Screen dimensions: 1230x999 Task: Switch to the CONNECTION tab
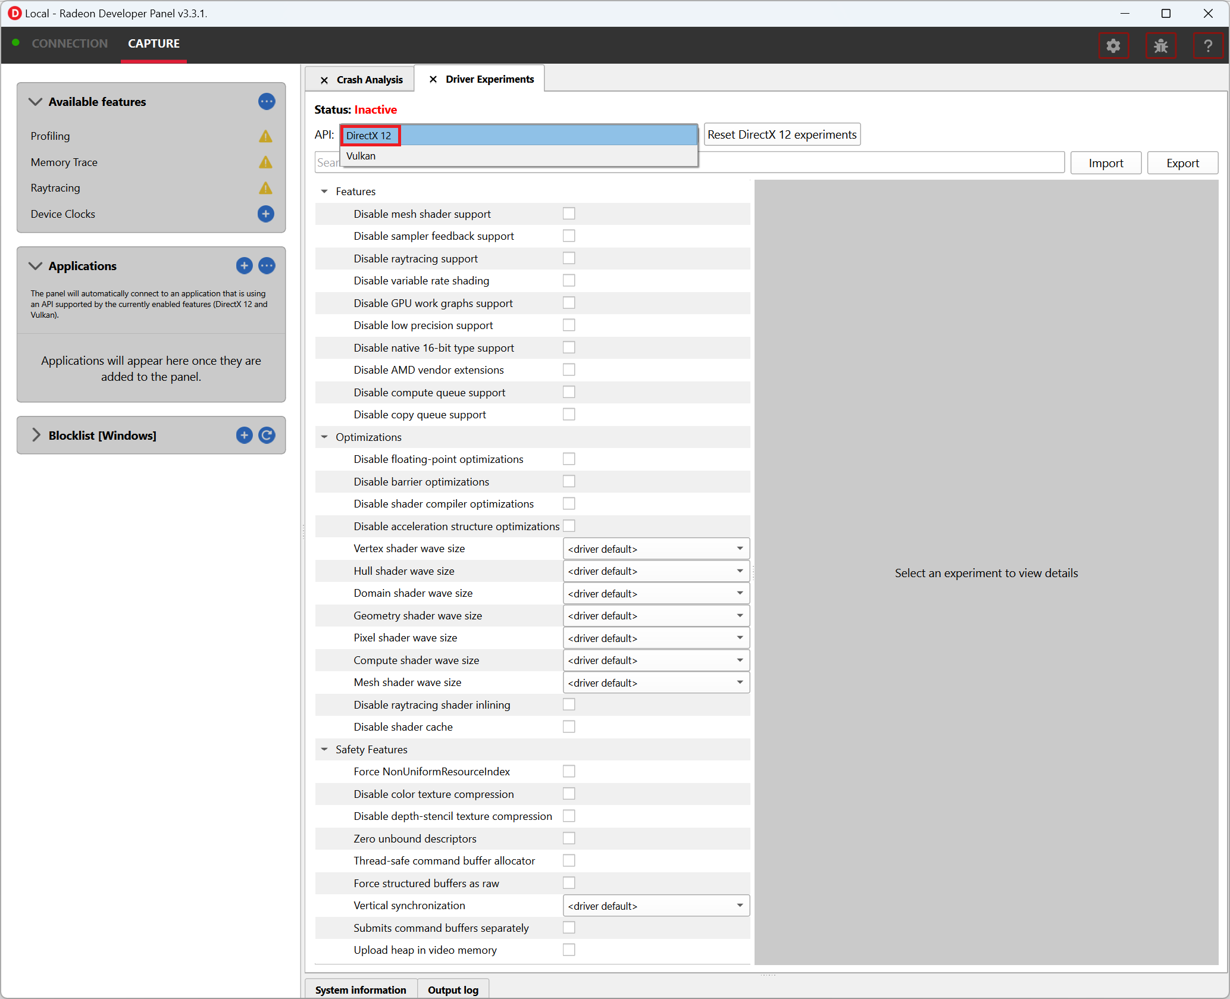click(70, 43)
